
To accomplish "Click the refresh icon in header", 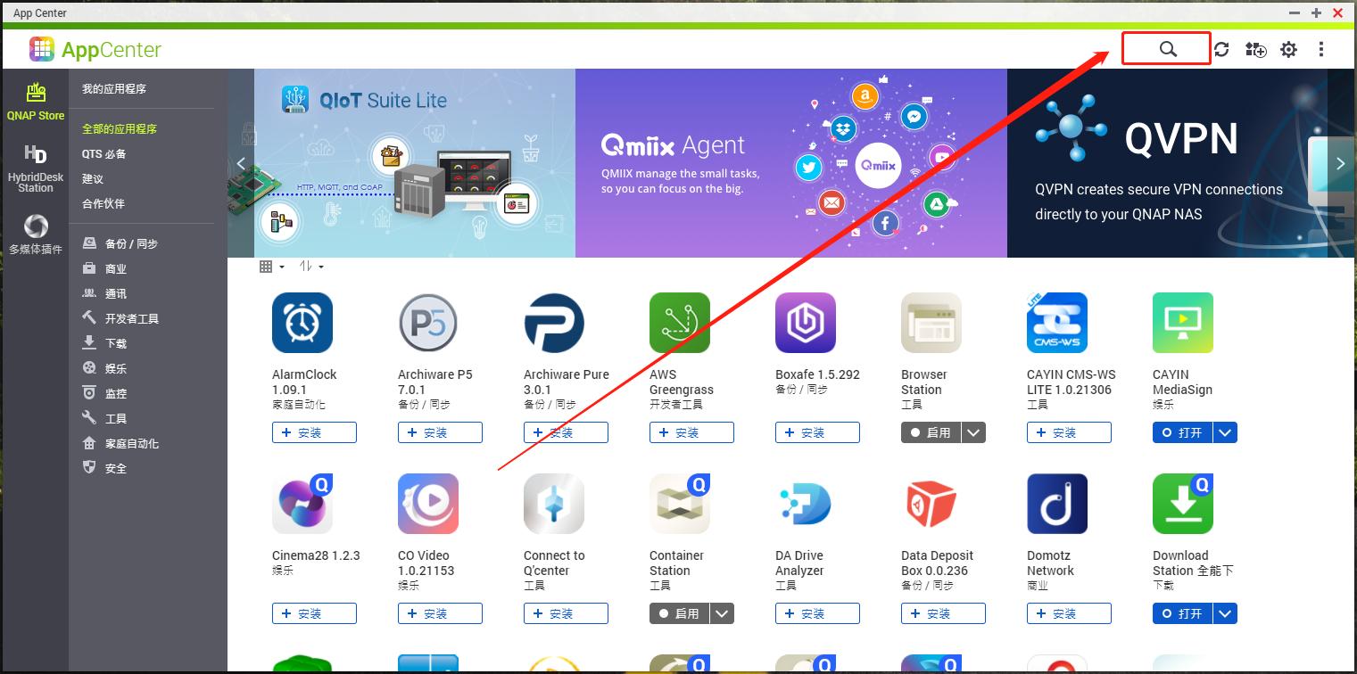I will pos(1221,50).
